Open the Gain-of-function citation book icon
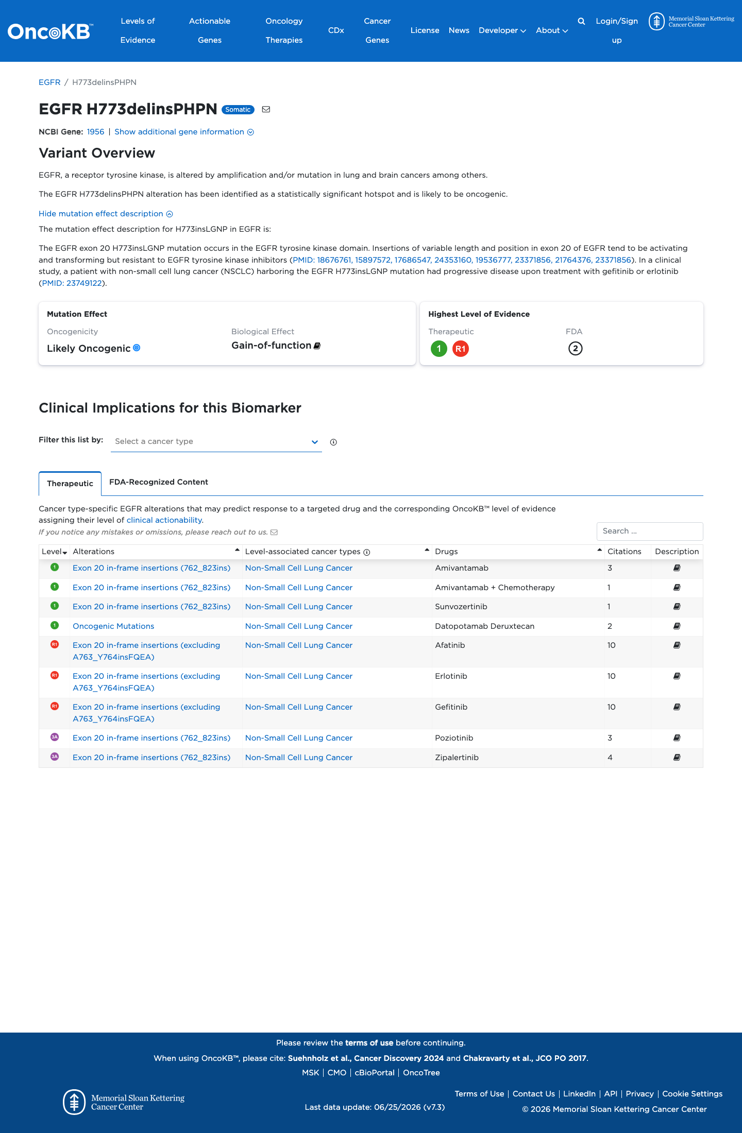 [x=317, y=346]
